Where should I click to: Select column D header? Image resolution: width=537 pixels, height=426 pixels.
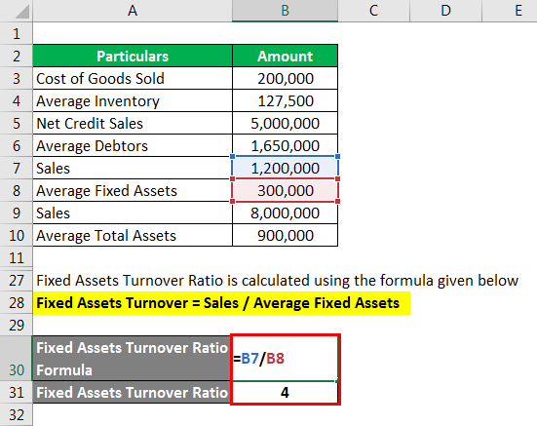point(445,11)
